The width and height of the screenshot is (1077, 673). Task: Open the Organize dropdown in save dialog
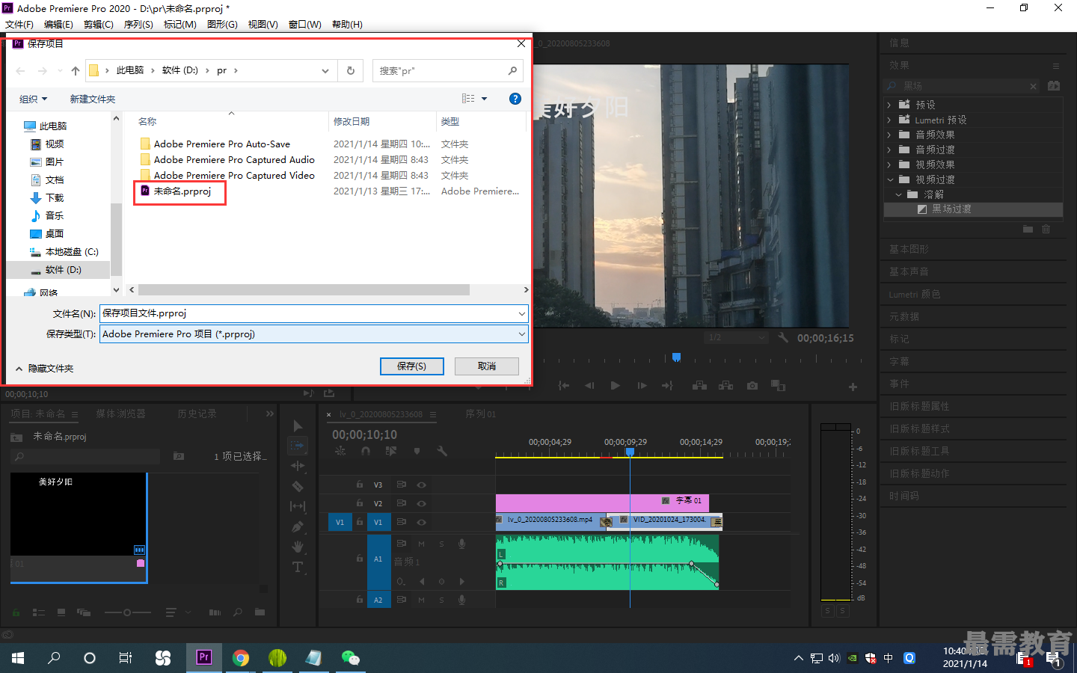tap(33, 99)
